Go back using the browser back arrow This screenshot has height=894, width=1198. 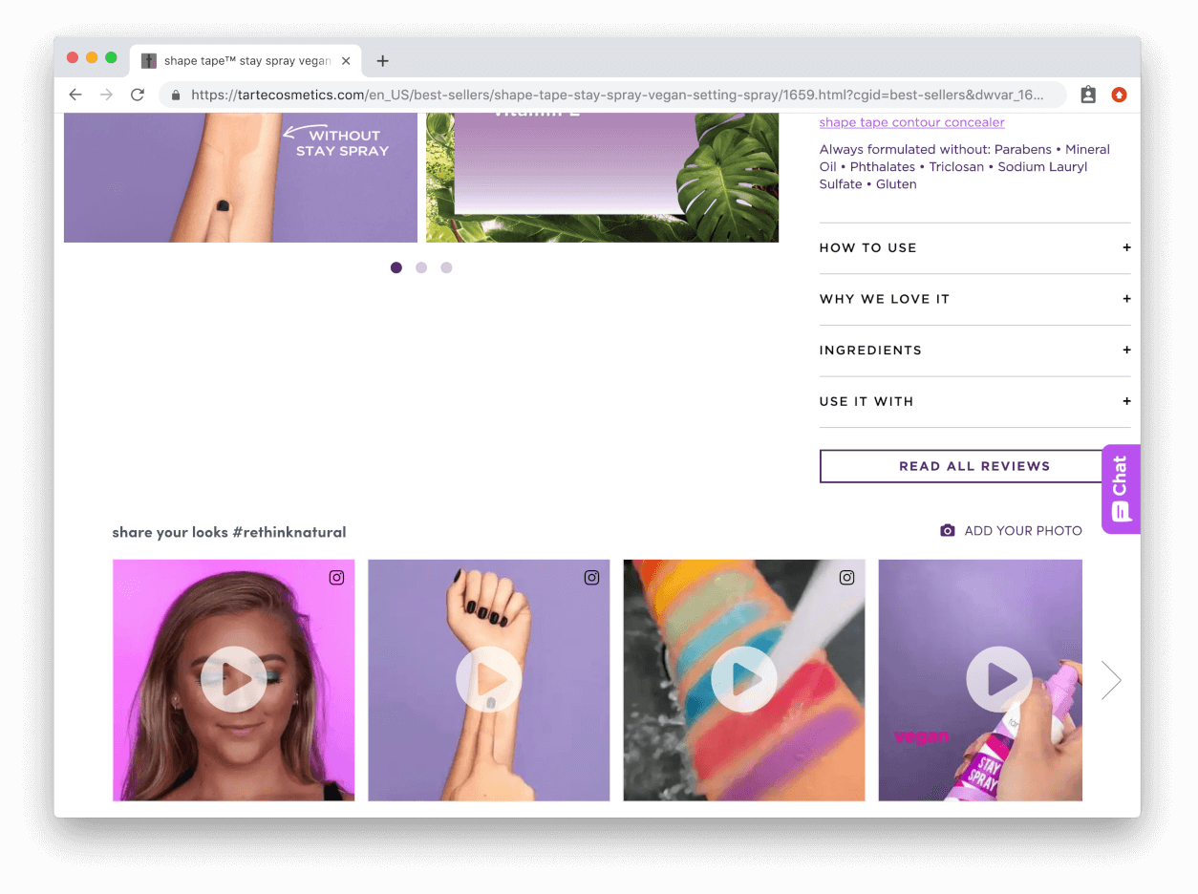(75, 95)
